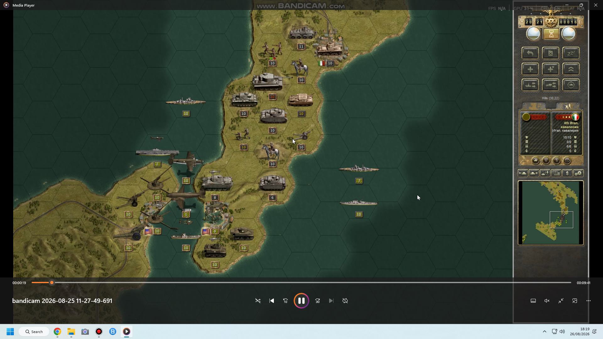Click the truck Mount transport swap button
The height and width of the screenshot is (339, 603).
551,85
